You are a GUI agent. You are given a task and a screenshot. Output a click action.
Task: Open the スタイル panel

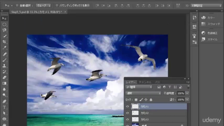click(x=209, y=40)
